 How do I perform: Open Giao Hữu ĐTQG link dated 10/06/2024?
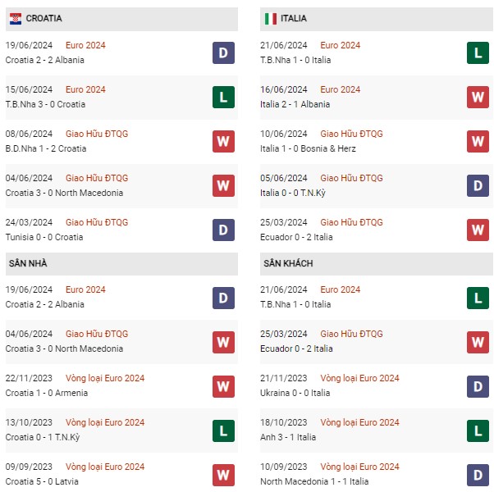click(x=351, y=134)
